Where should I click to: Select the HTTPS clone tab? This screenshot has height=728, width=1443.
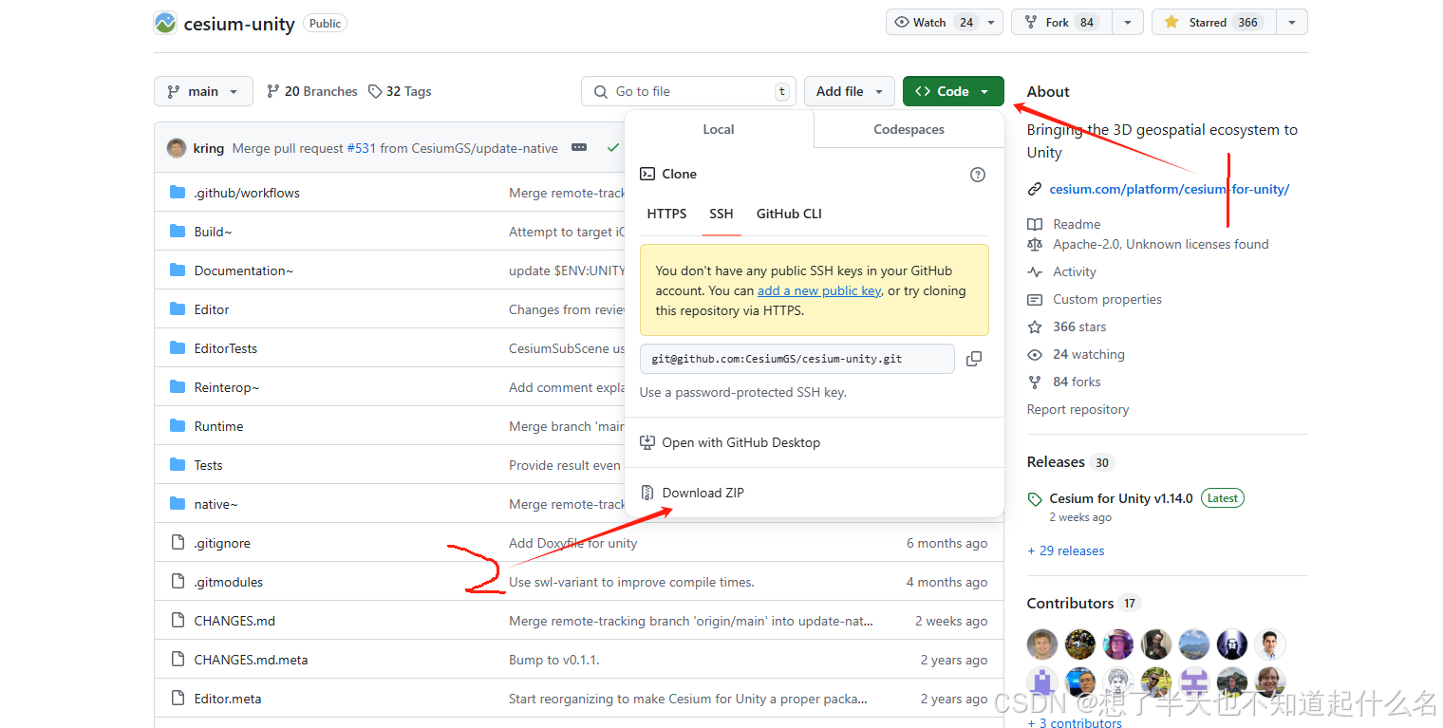(x=666, y=214)
